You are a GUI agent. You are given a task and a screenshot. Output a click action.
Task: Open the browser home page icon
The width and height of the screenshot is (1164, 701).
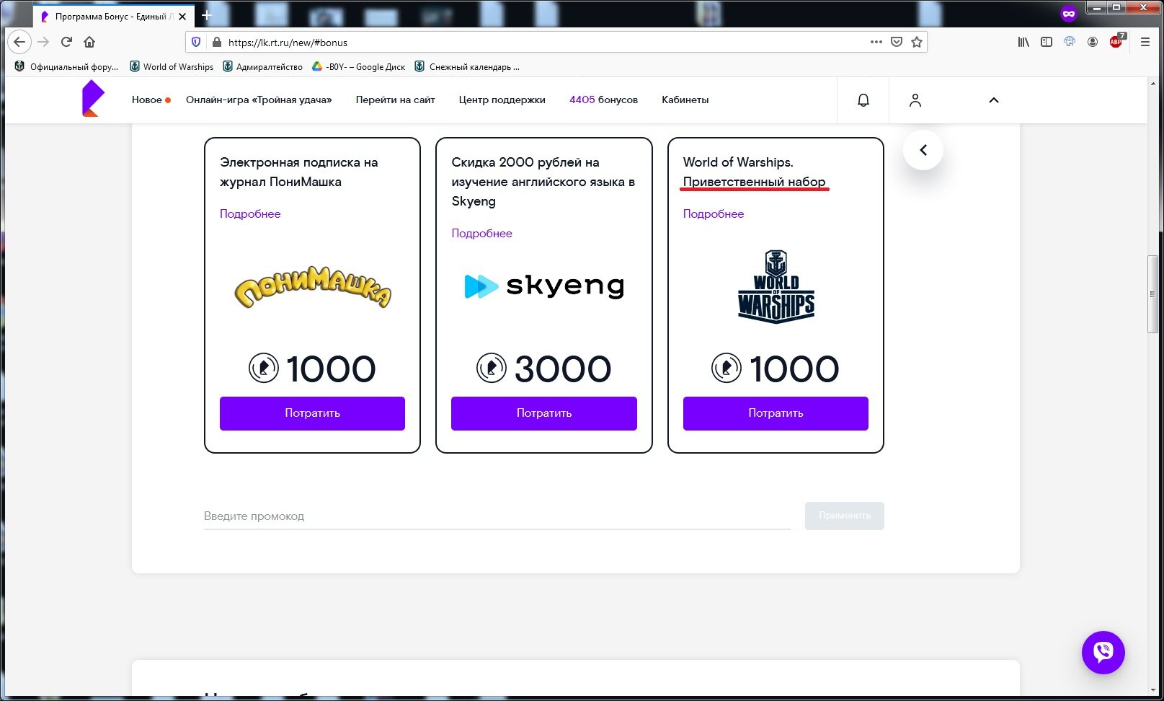[89, 42]
